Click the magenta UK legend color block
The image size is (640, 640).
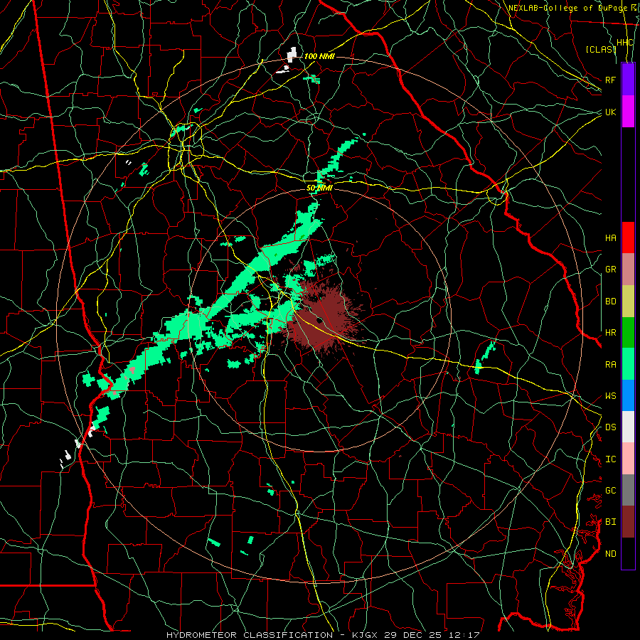628,111
